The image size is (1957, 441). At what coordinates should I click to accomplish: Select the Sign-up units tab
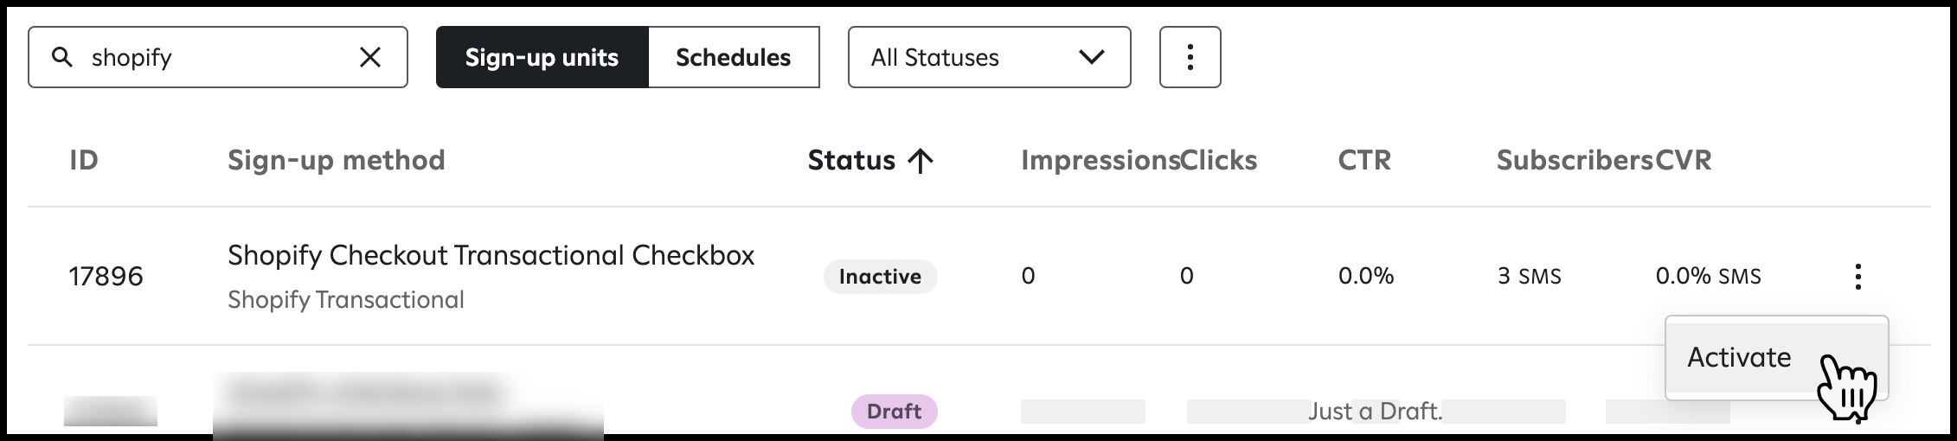542,57
